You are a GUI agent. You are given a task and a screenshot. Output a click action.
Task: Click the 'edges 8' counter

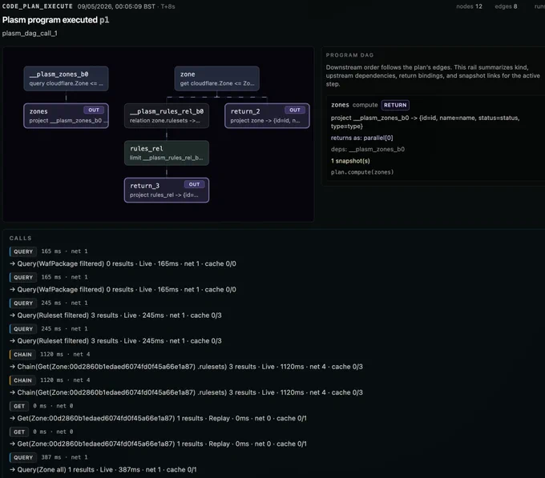coord(506,6)
